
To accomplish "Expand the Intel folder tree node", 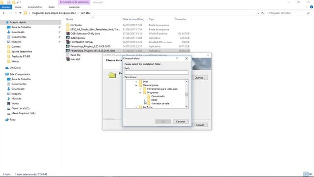I will click(x=136, y=82).
